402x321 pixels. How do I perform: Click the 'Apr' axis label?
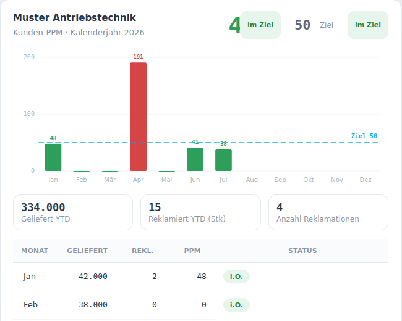click(x=138, y=180)
